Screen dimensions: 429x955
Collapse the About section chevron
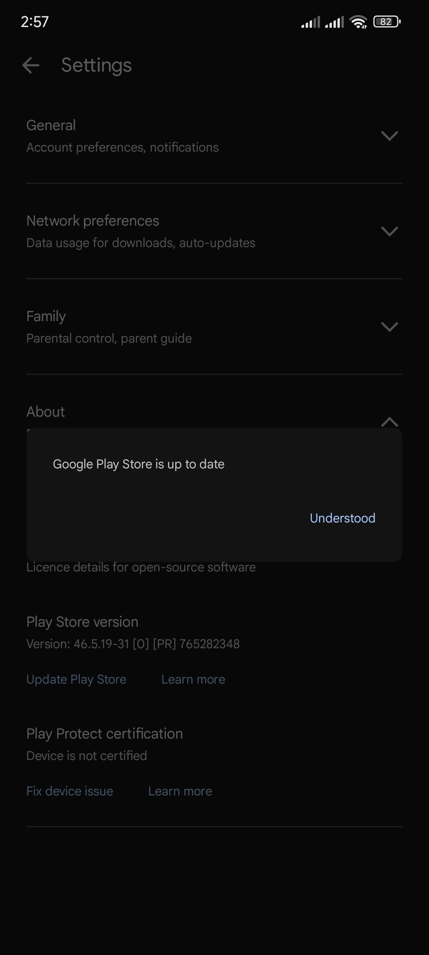(389, 422)
